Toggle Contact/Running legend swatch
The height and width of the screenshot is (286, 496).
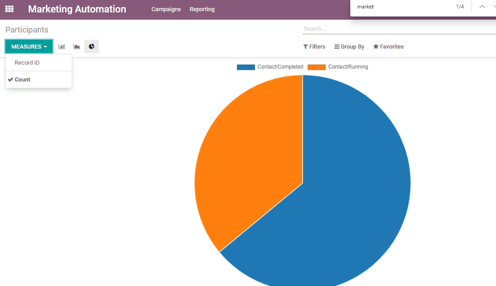pos(317,67)
